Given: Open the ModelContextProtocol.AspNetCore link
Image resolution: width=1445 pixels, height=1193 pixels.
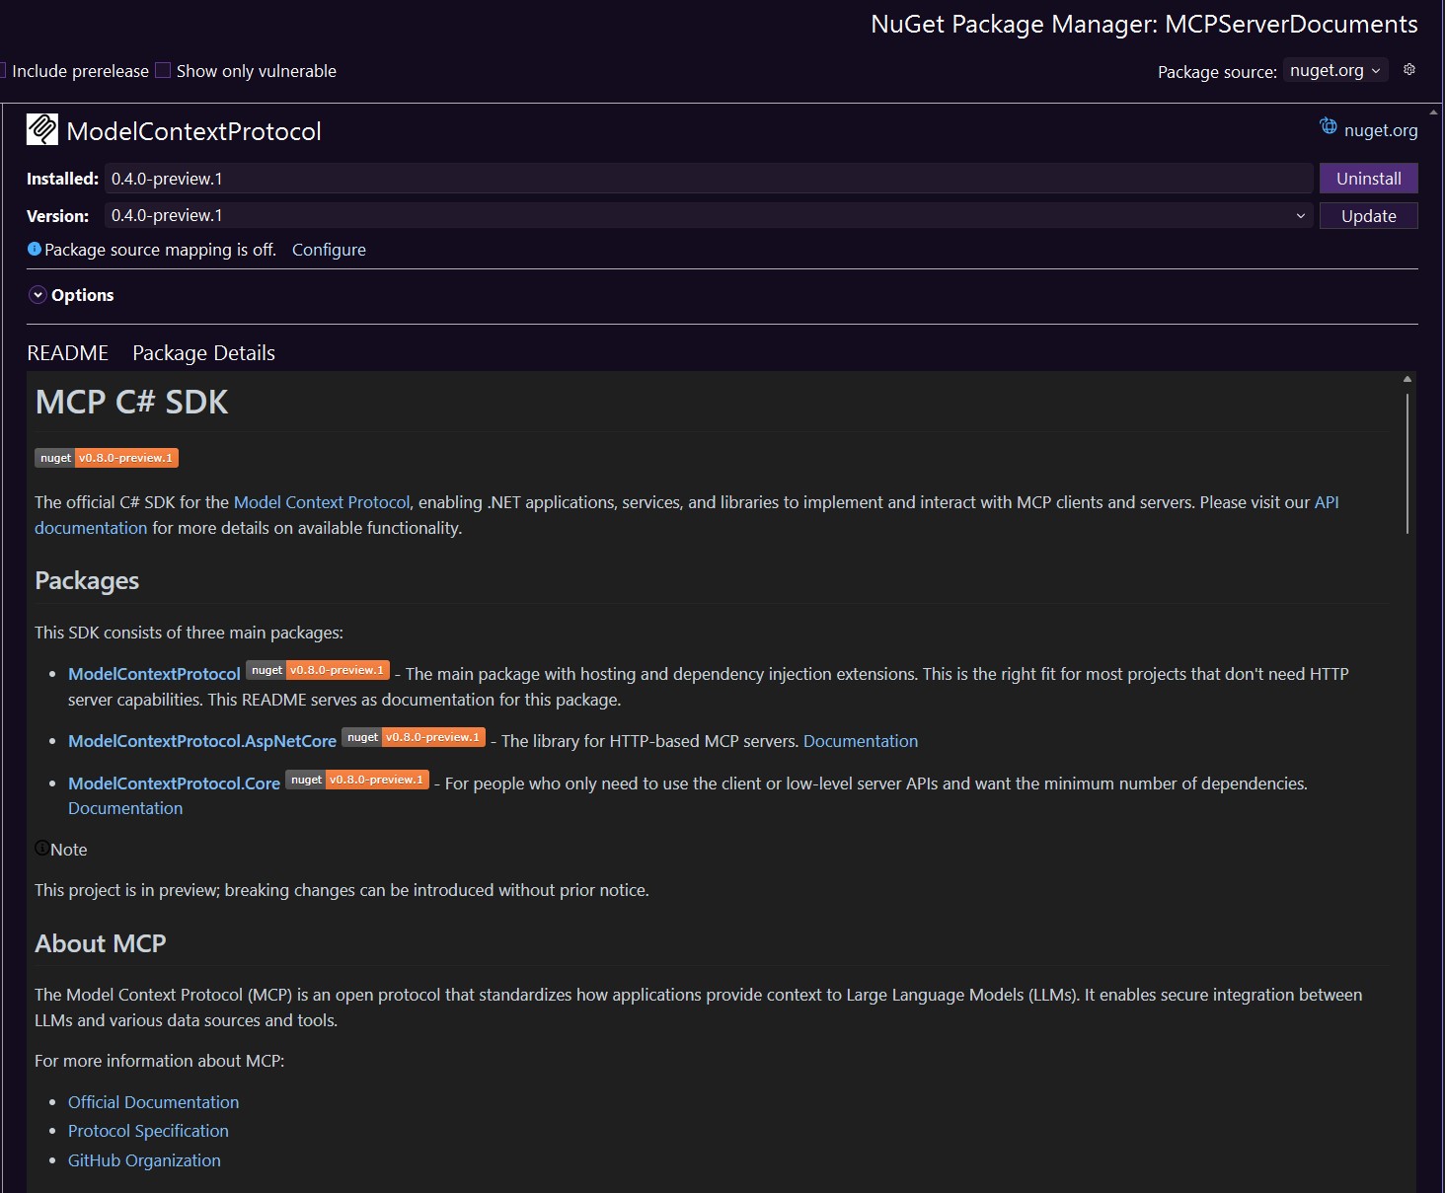Looking at the screenshot, I should coord(202,741).
